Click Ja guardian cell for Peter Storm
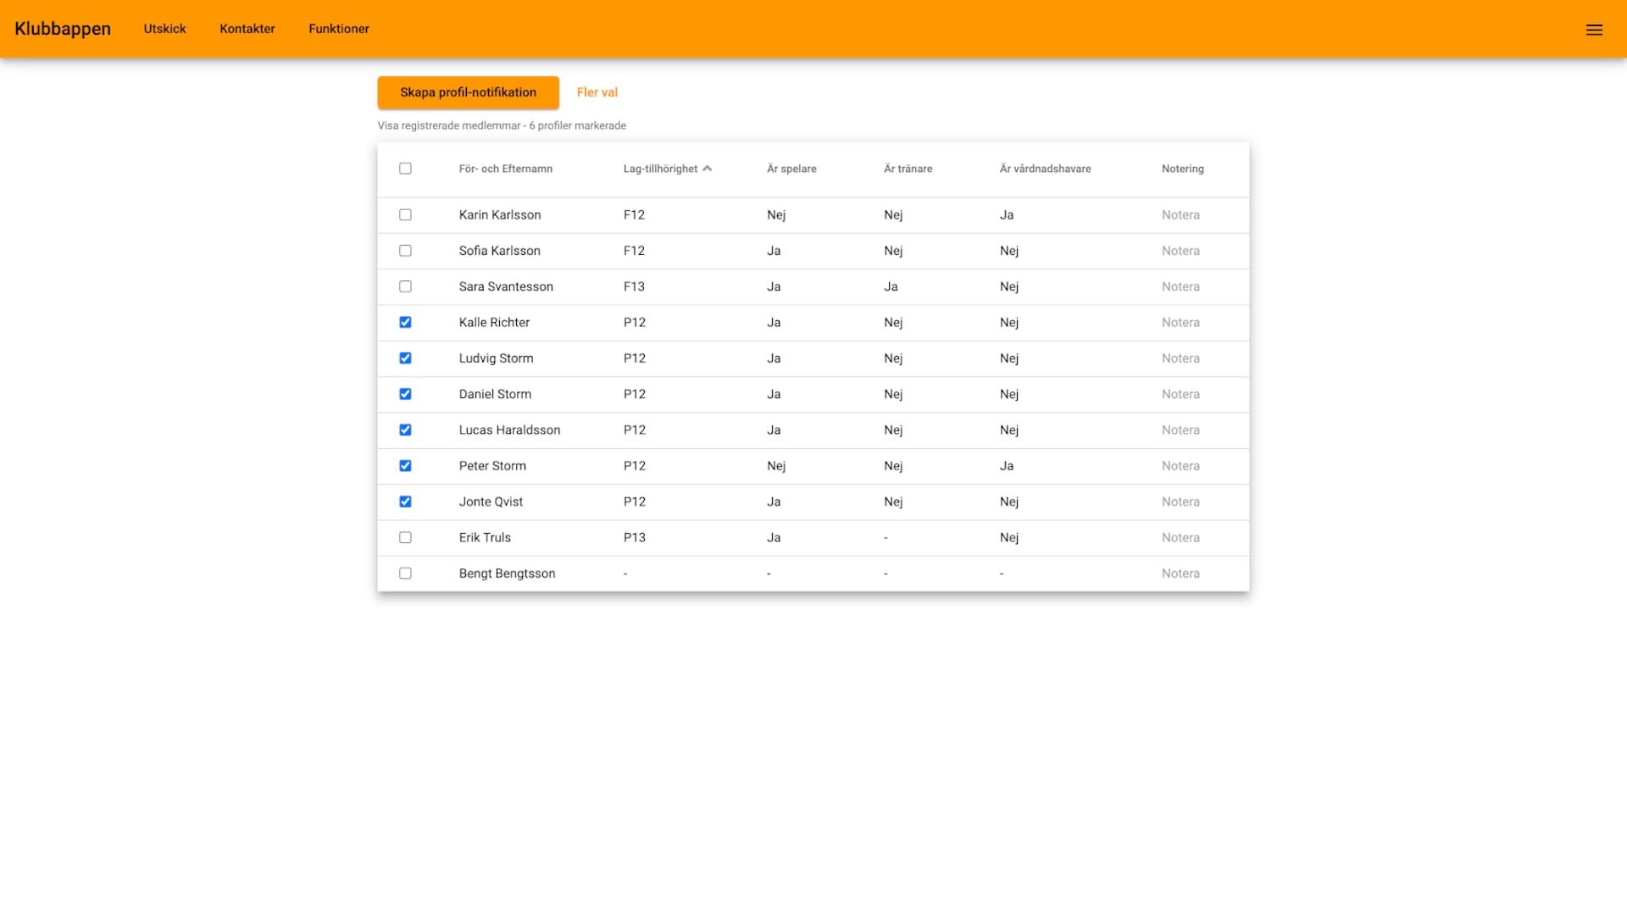Image resolution: width=1627 pixels, height=915 pixels. (1007, 466)
